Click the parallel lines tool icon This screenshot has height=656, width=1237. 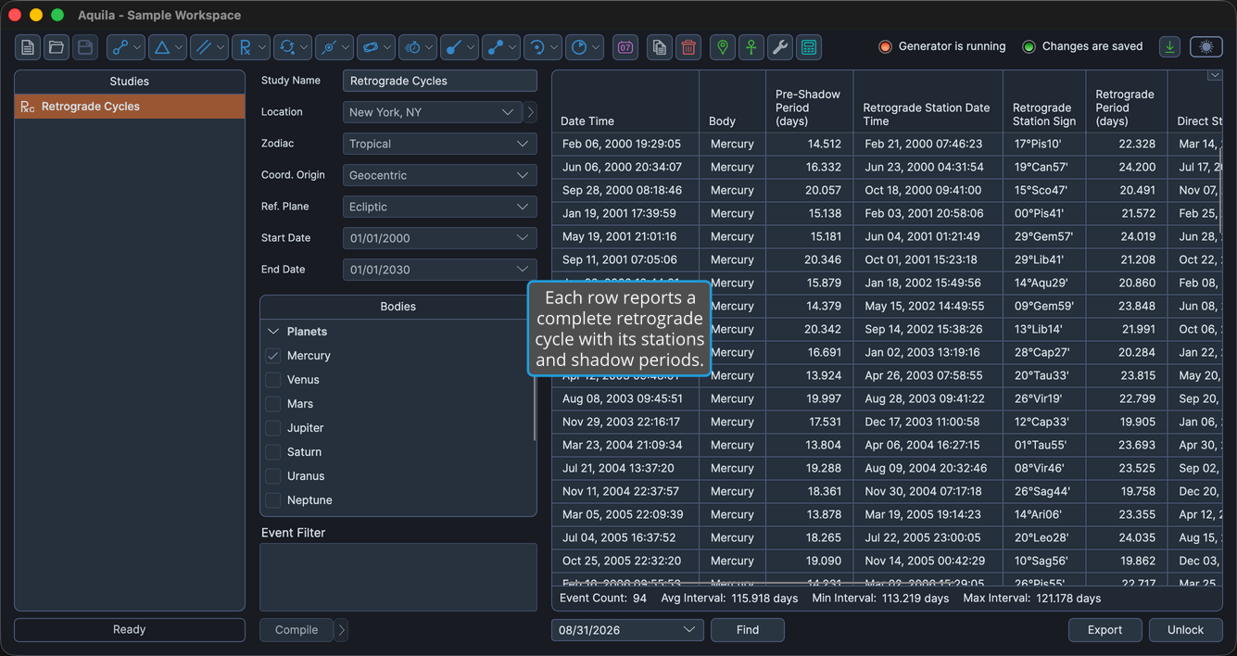pos(204,47)
